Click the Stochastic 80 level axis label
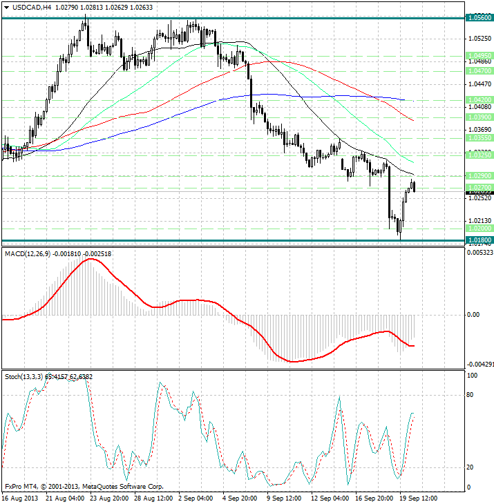Screen dimensions: 494x504 [x=470, y=395]
